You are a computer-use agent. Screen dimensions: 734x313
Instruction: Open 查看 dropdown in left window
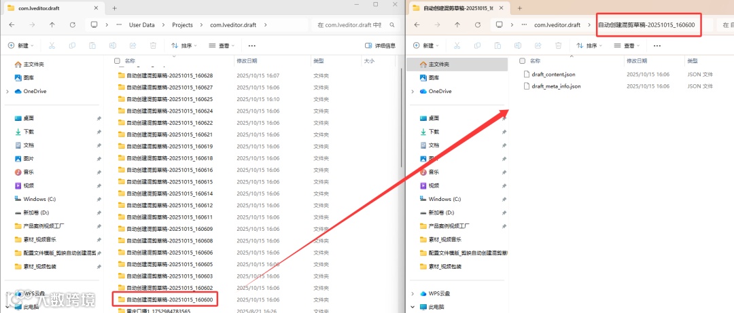[222, 45]
